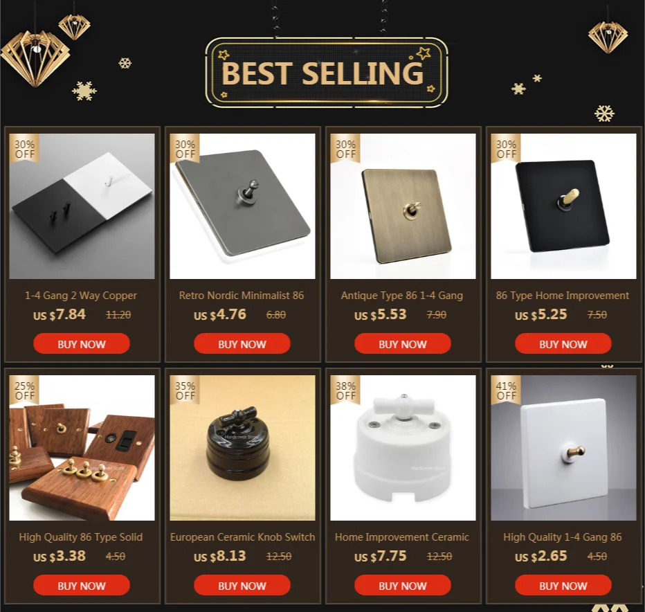Viewport: 645px width, 612px height.
Task: Open the antique bronze toggle switch image
Action: pos(403,206)
